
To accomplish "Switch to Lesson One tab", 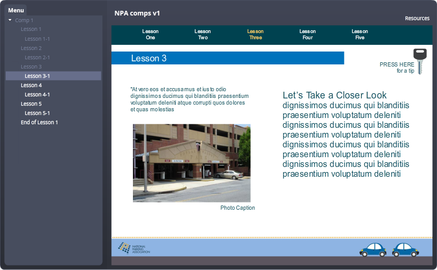I will pyautogui.click(x=150, y=35).
